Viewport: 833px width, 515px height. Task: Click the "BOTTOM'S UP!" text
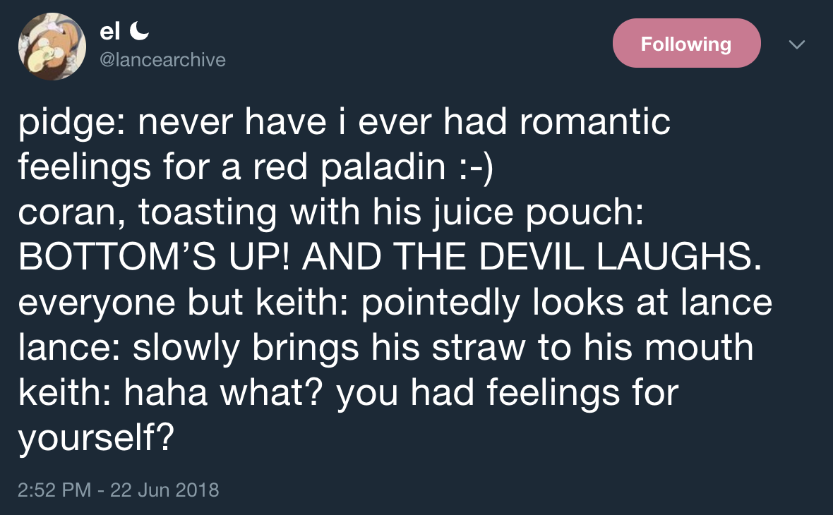point(157,258)
